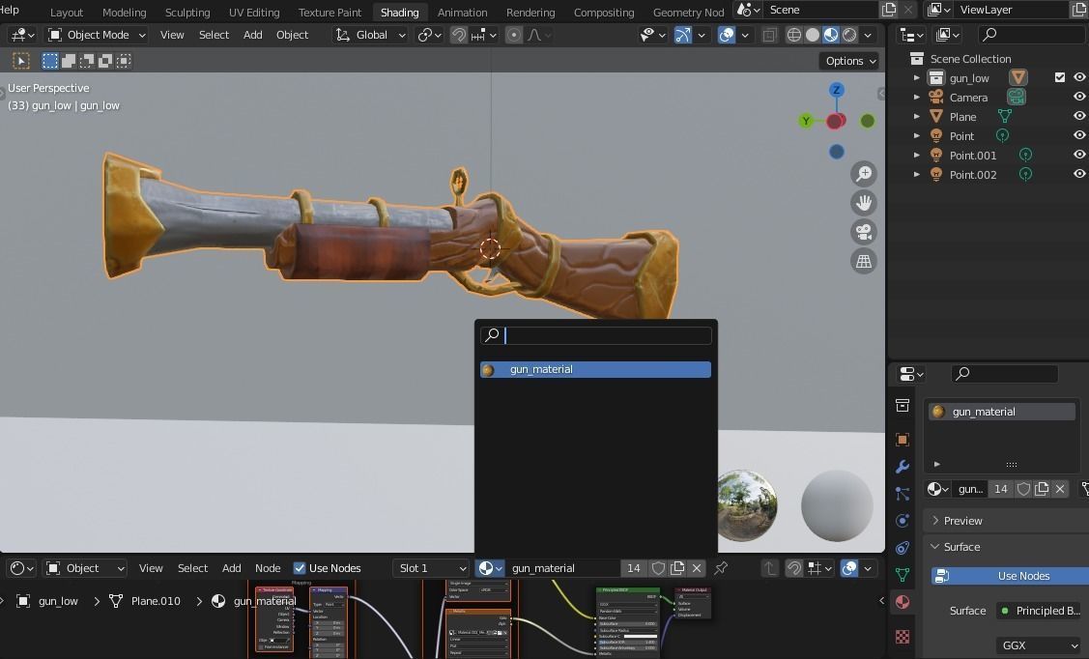Click the go to parent node tree icon

(x=769, y=568)
